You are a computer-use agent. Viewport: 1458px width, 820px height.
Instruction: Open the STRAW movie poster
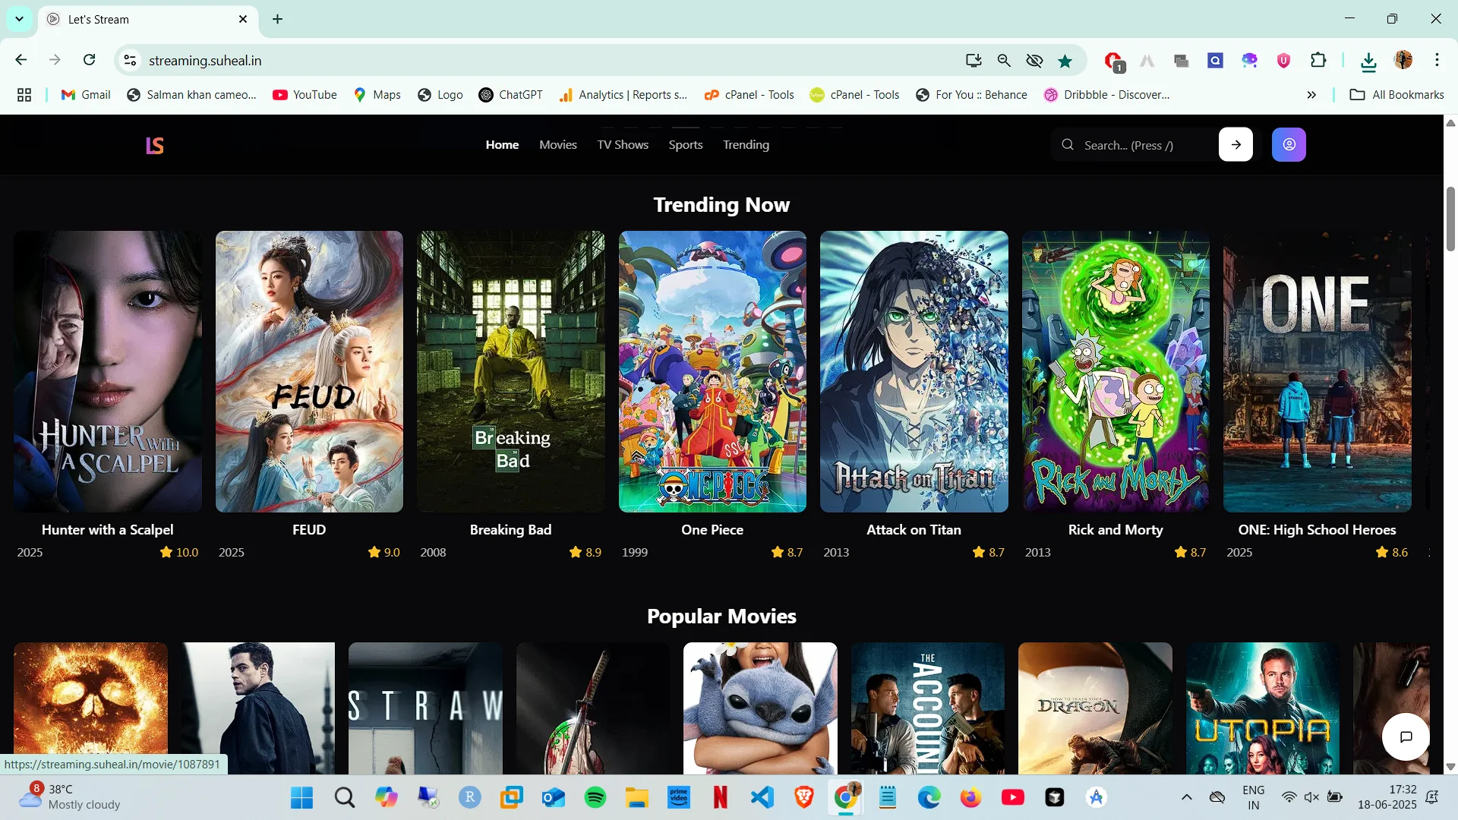(425, 708)
